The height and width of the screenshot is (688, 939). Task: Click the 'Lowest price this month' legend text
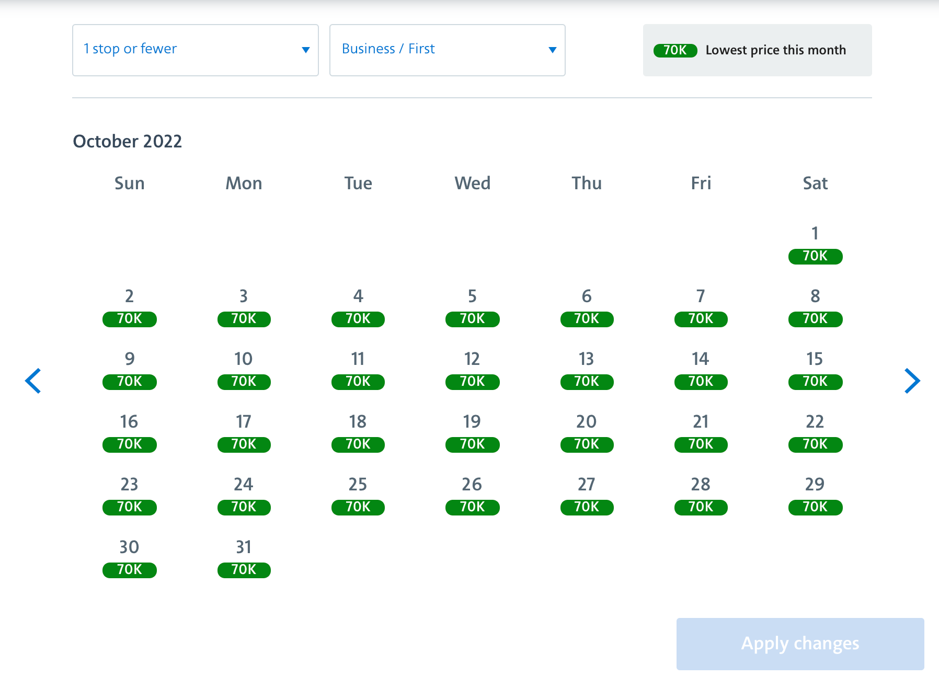pyautogui.click(x=776, y=50)
